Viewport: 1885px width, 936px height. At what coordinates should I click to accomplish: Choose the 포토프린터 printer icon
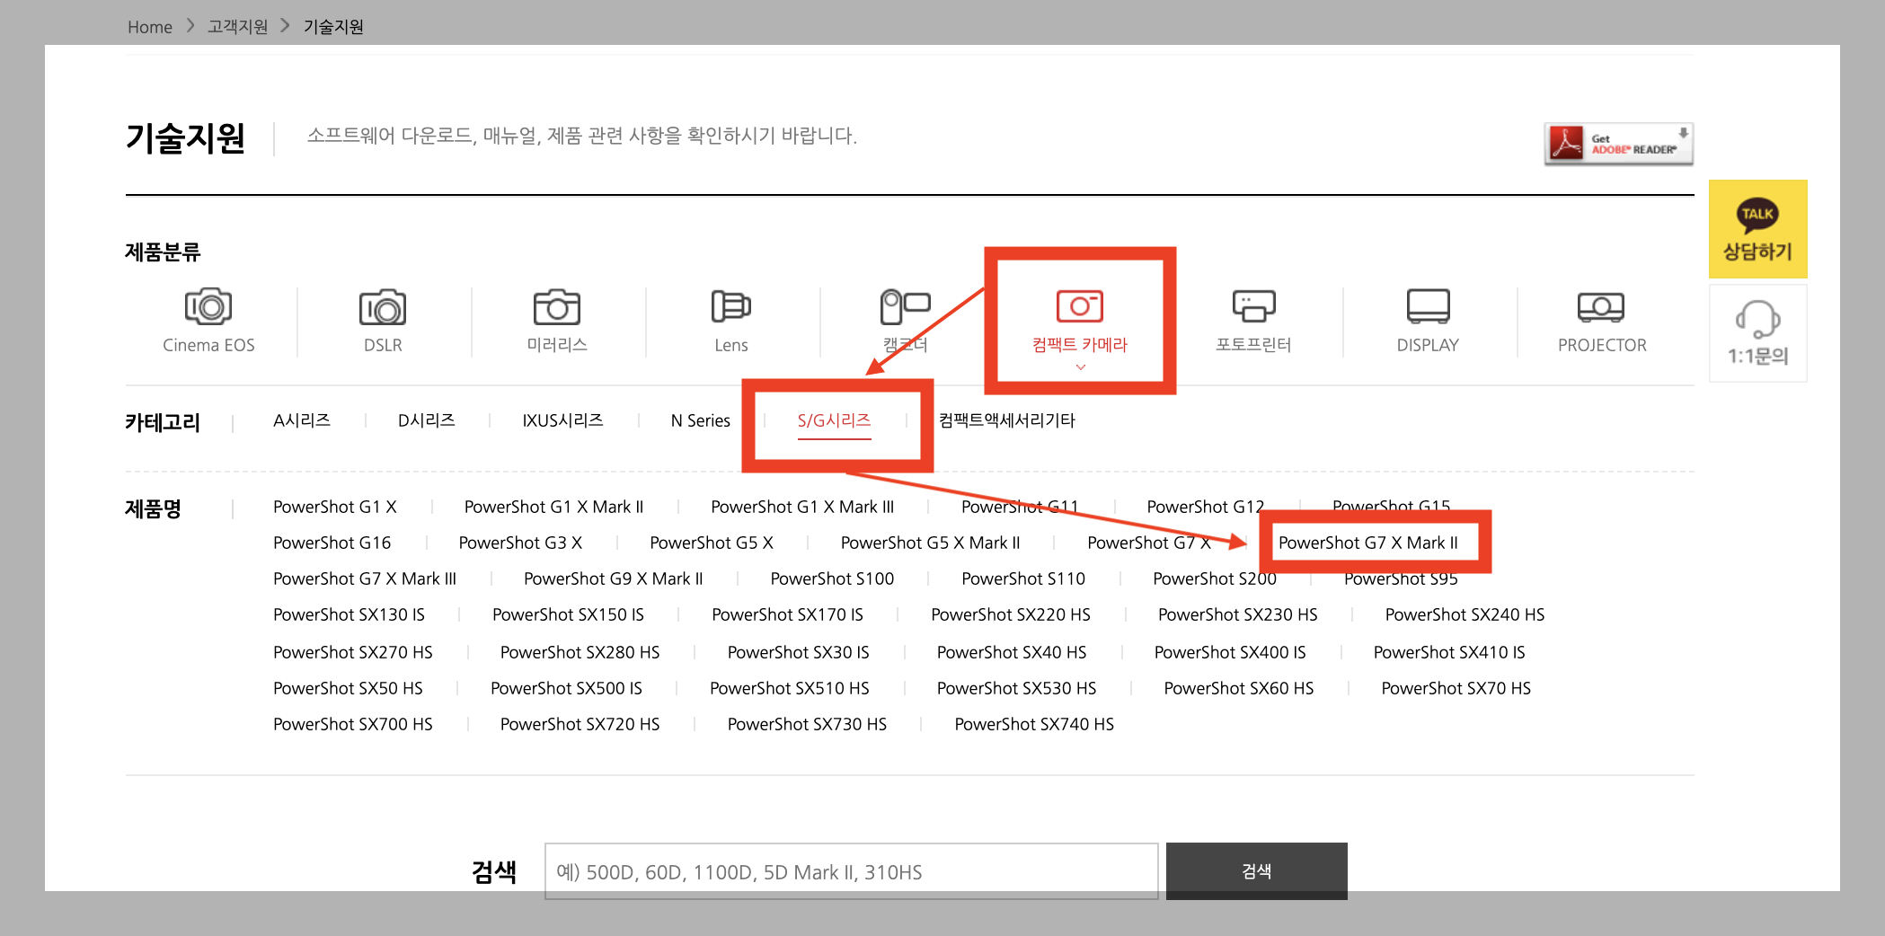[1253, 305]
